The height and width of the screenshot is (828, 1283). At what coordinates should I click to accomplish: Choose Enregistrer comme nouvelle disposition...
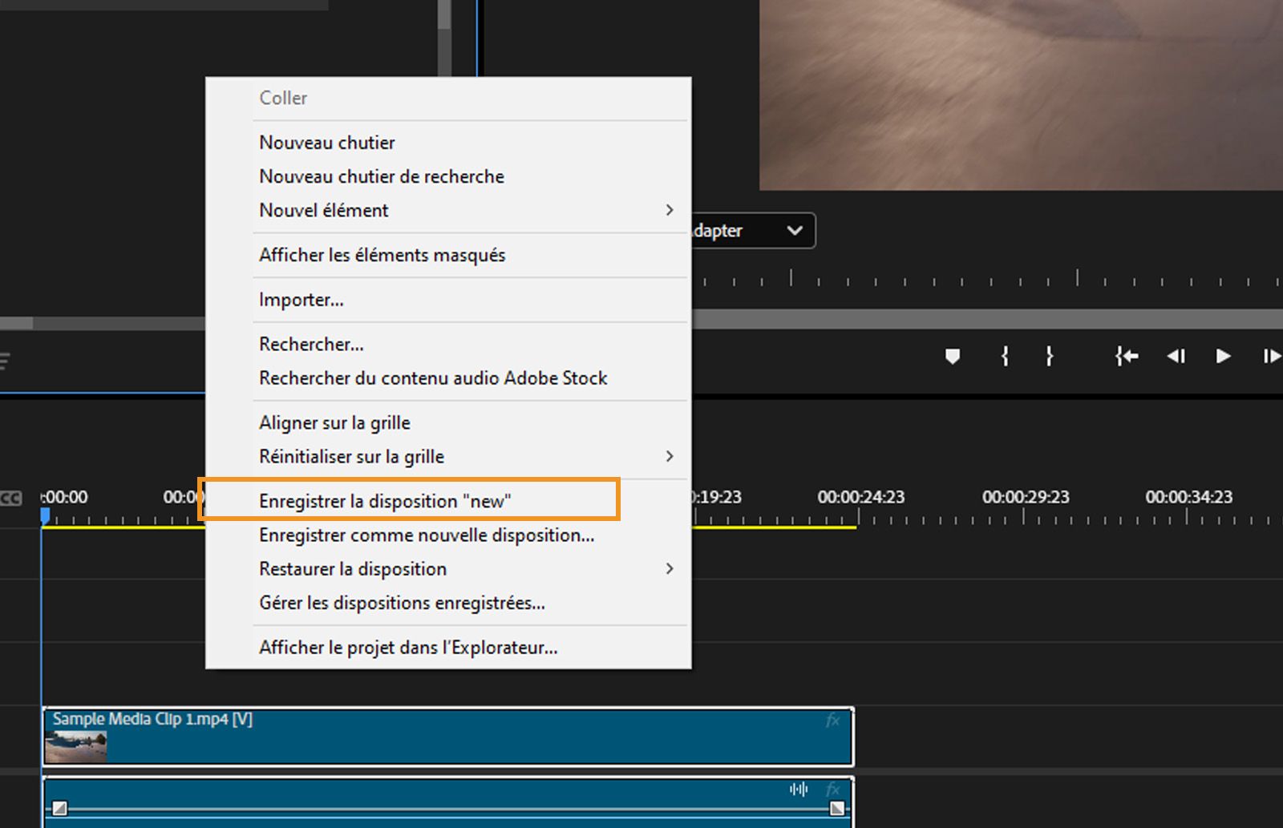(448, 535)
